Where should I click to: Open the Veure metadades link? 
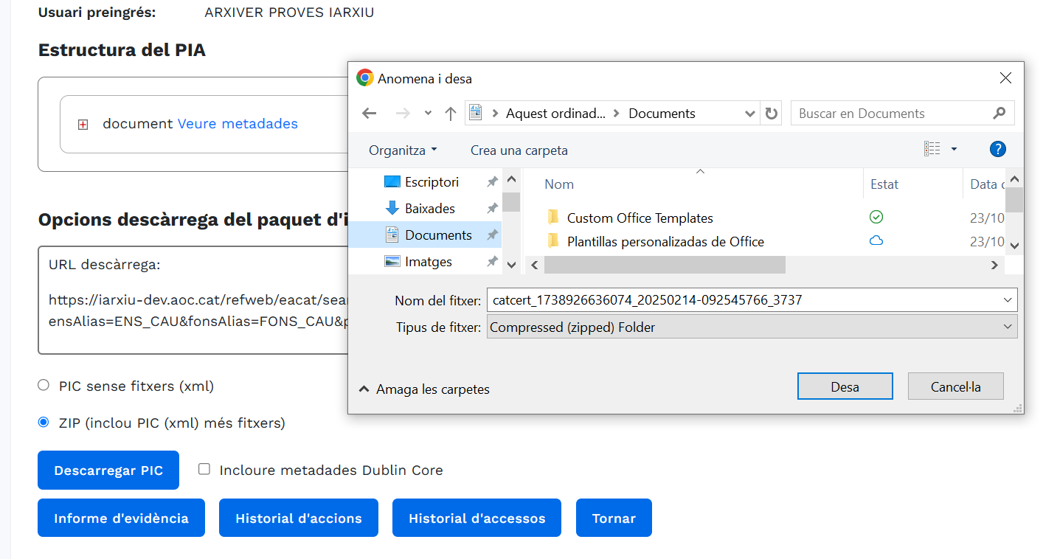[238, 124]
